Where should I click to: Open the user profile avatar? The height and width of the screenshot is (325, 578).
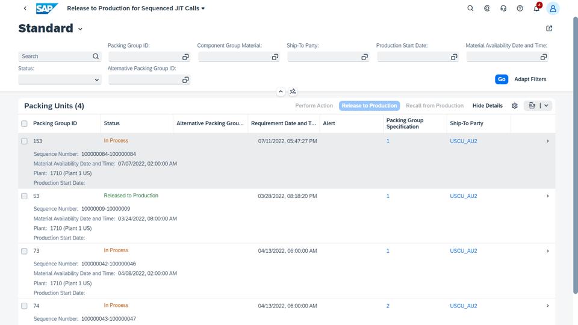point(553,8)
